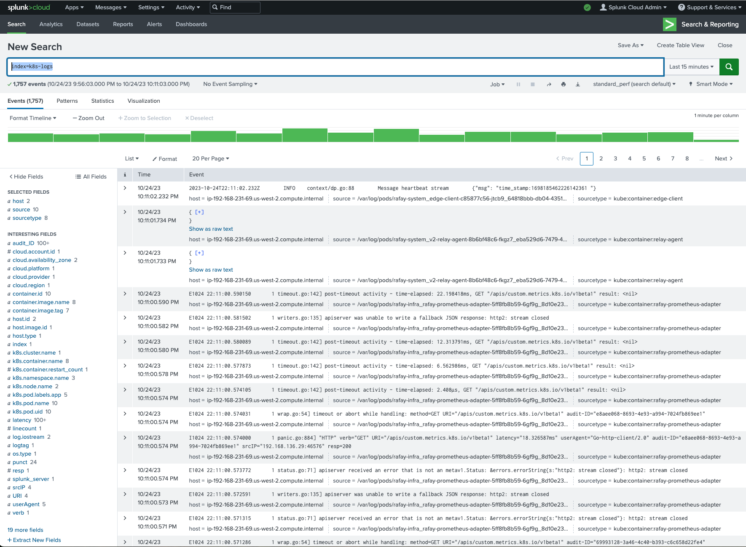Screen dimensions: 746x547
Task: Go to the Reports tab
Action: [x=123, y=24]
